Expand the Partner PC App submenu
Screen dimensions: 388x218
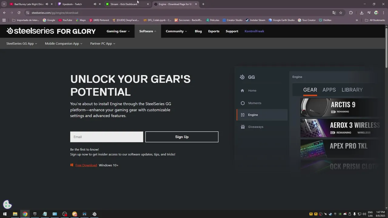(x=103, y=44)
